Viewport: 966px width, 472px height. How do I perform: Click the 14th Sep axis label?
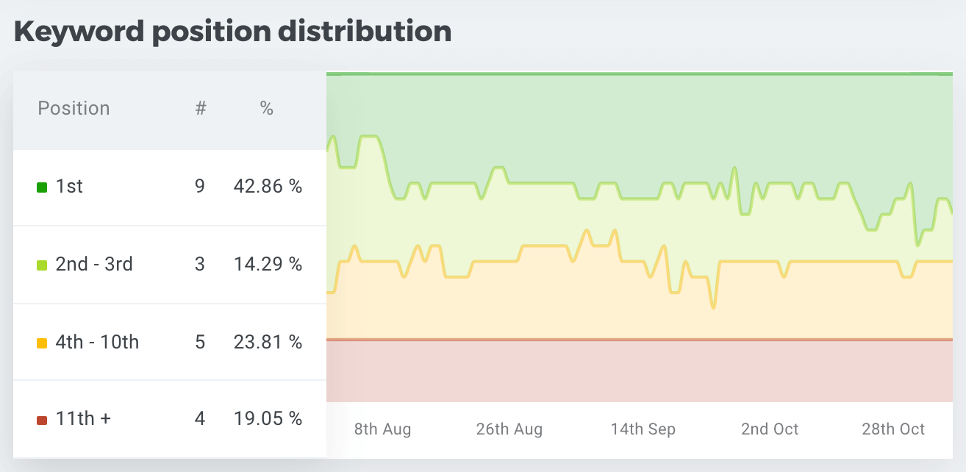click(643, 429)
